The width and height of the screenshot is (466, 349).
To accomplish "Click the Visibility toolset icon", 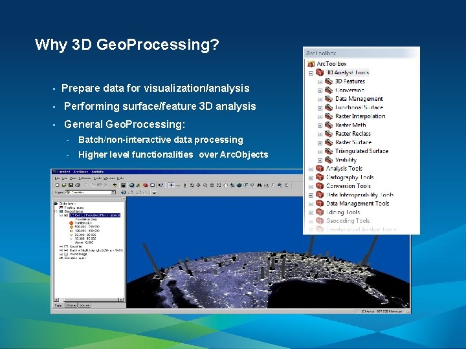I will tap(328, 160).
